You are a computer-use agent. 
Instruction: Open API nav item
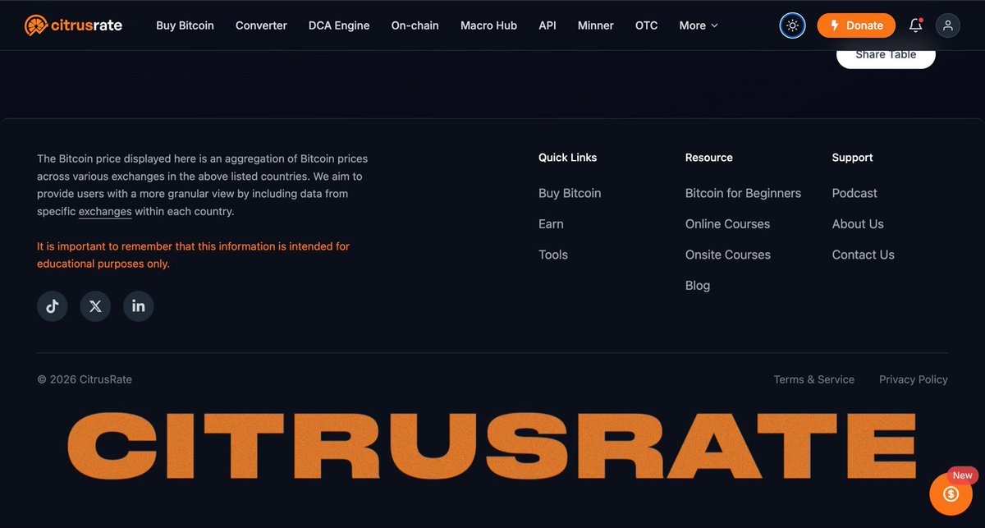coord(547,25)
